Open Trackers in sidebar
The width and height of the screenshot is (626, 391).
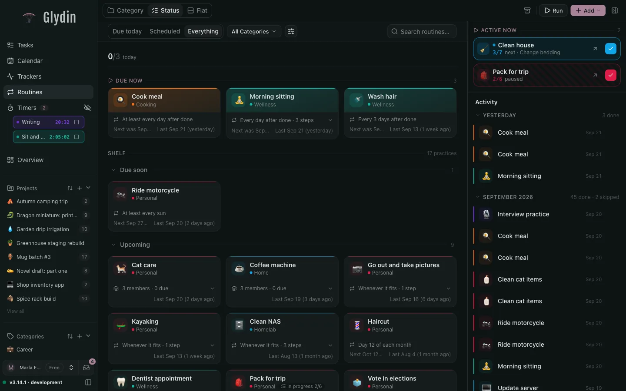[x=48, y=76]
